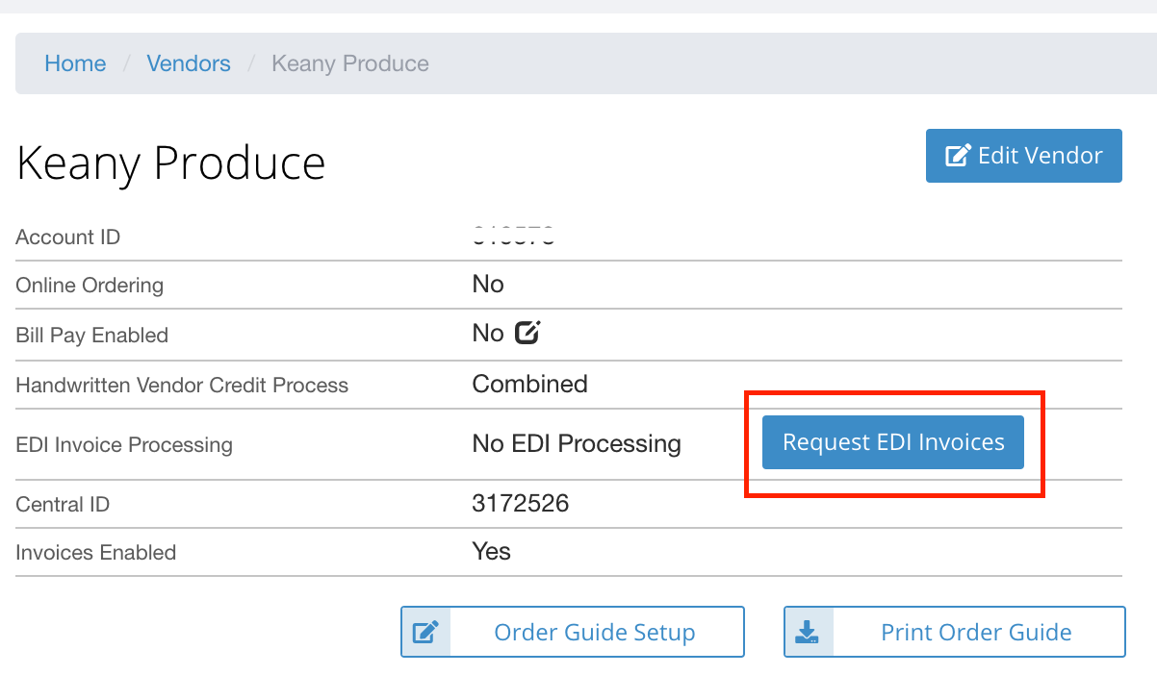
Task: Select the Keany Produce breadcrumb text
Action: (x=350, y=63)
